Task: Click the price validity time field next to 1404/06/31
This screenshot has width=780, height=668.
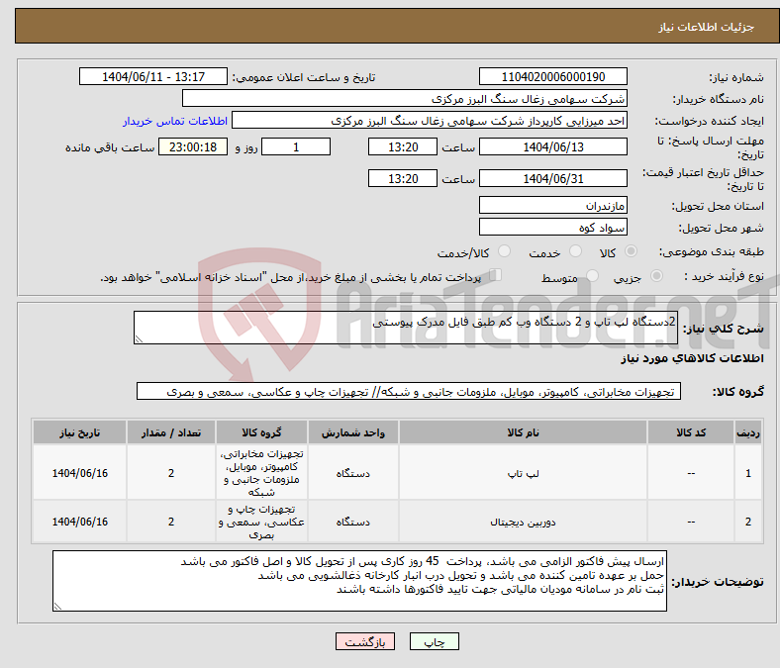Action: tap(403, 178)
